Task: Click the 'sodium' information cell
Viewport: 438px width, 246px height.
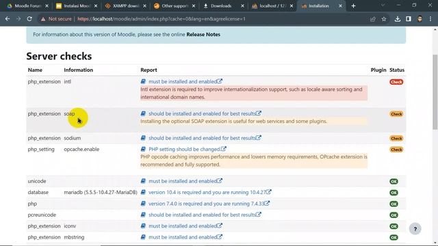Action: (x=73, y=138)
